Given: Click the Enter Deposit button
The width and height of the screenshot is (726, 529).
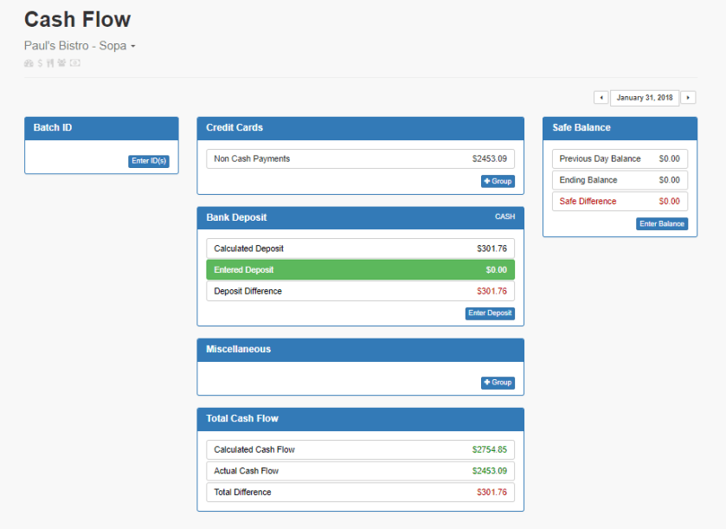Looking at the screenshot, I should pyautogui.click(x=490, y=313).
